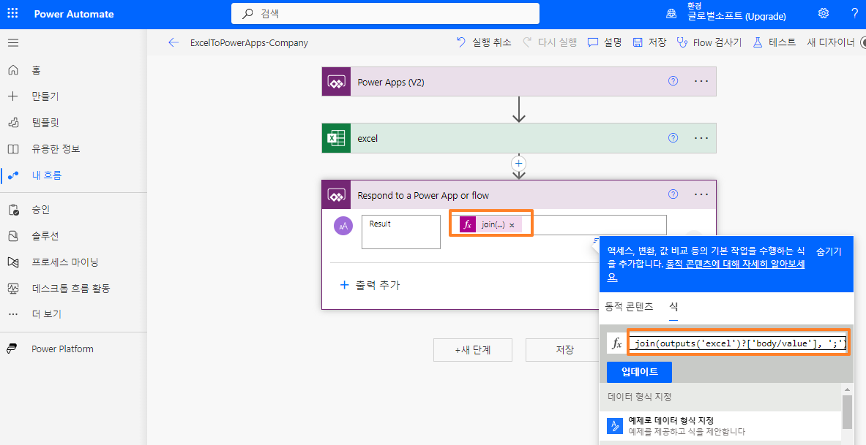Screen dimensions: 866x445
Task: Go back with the left arrow
Action: point(173,42)
